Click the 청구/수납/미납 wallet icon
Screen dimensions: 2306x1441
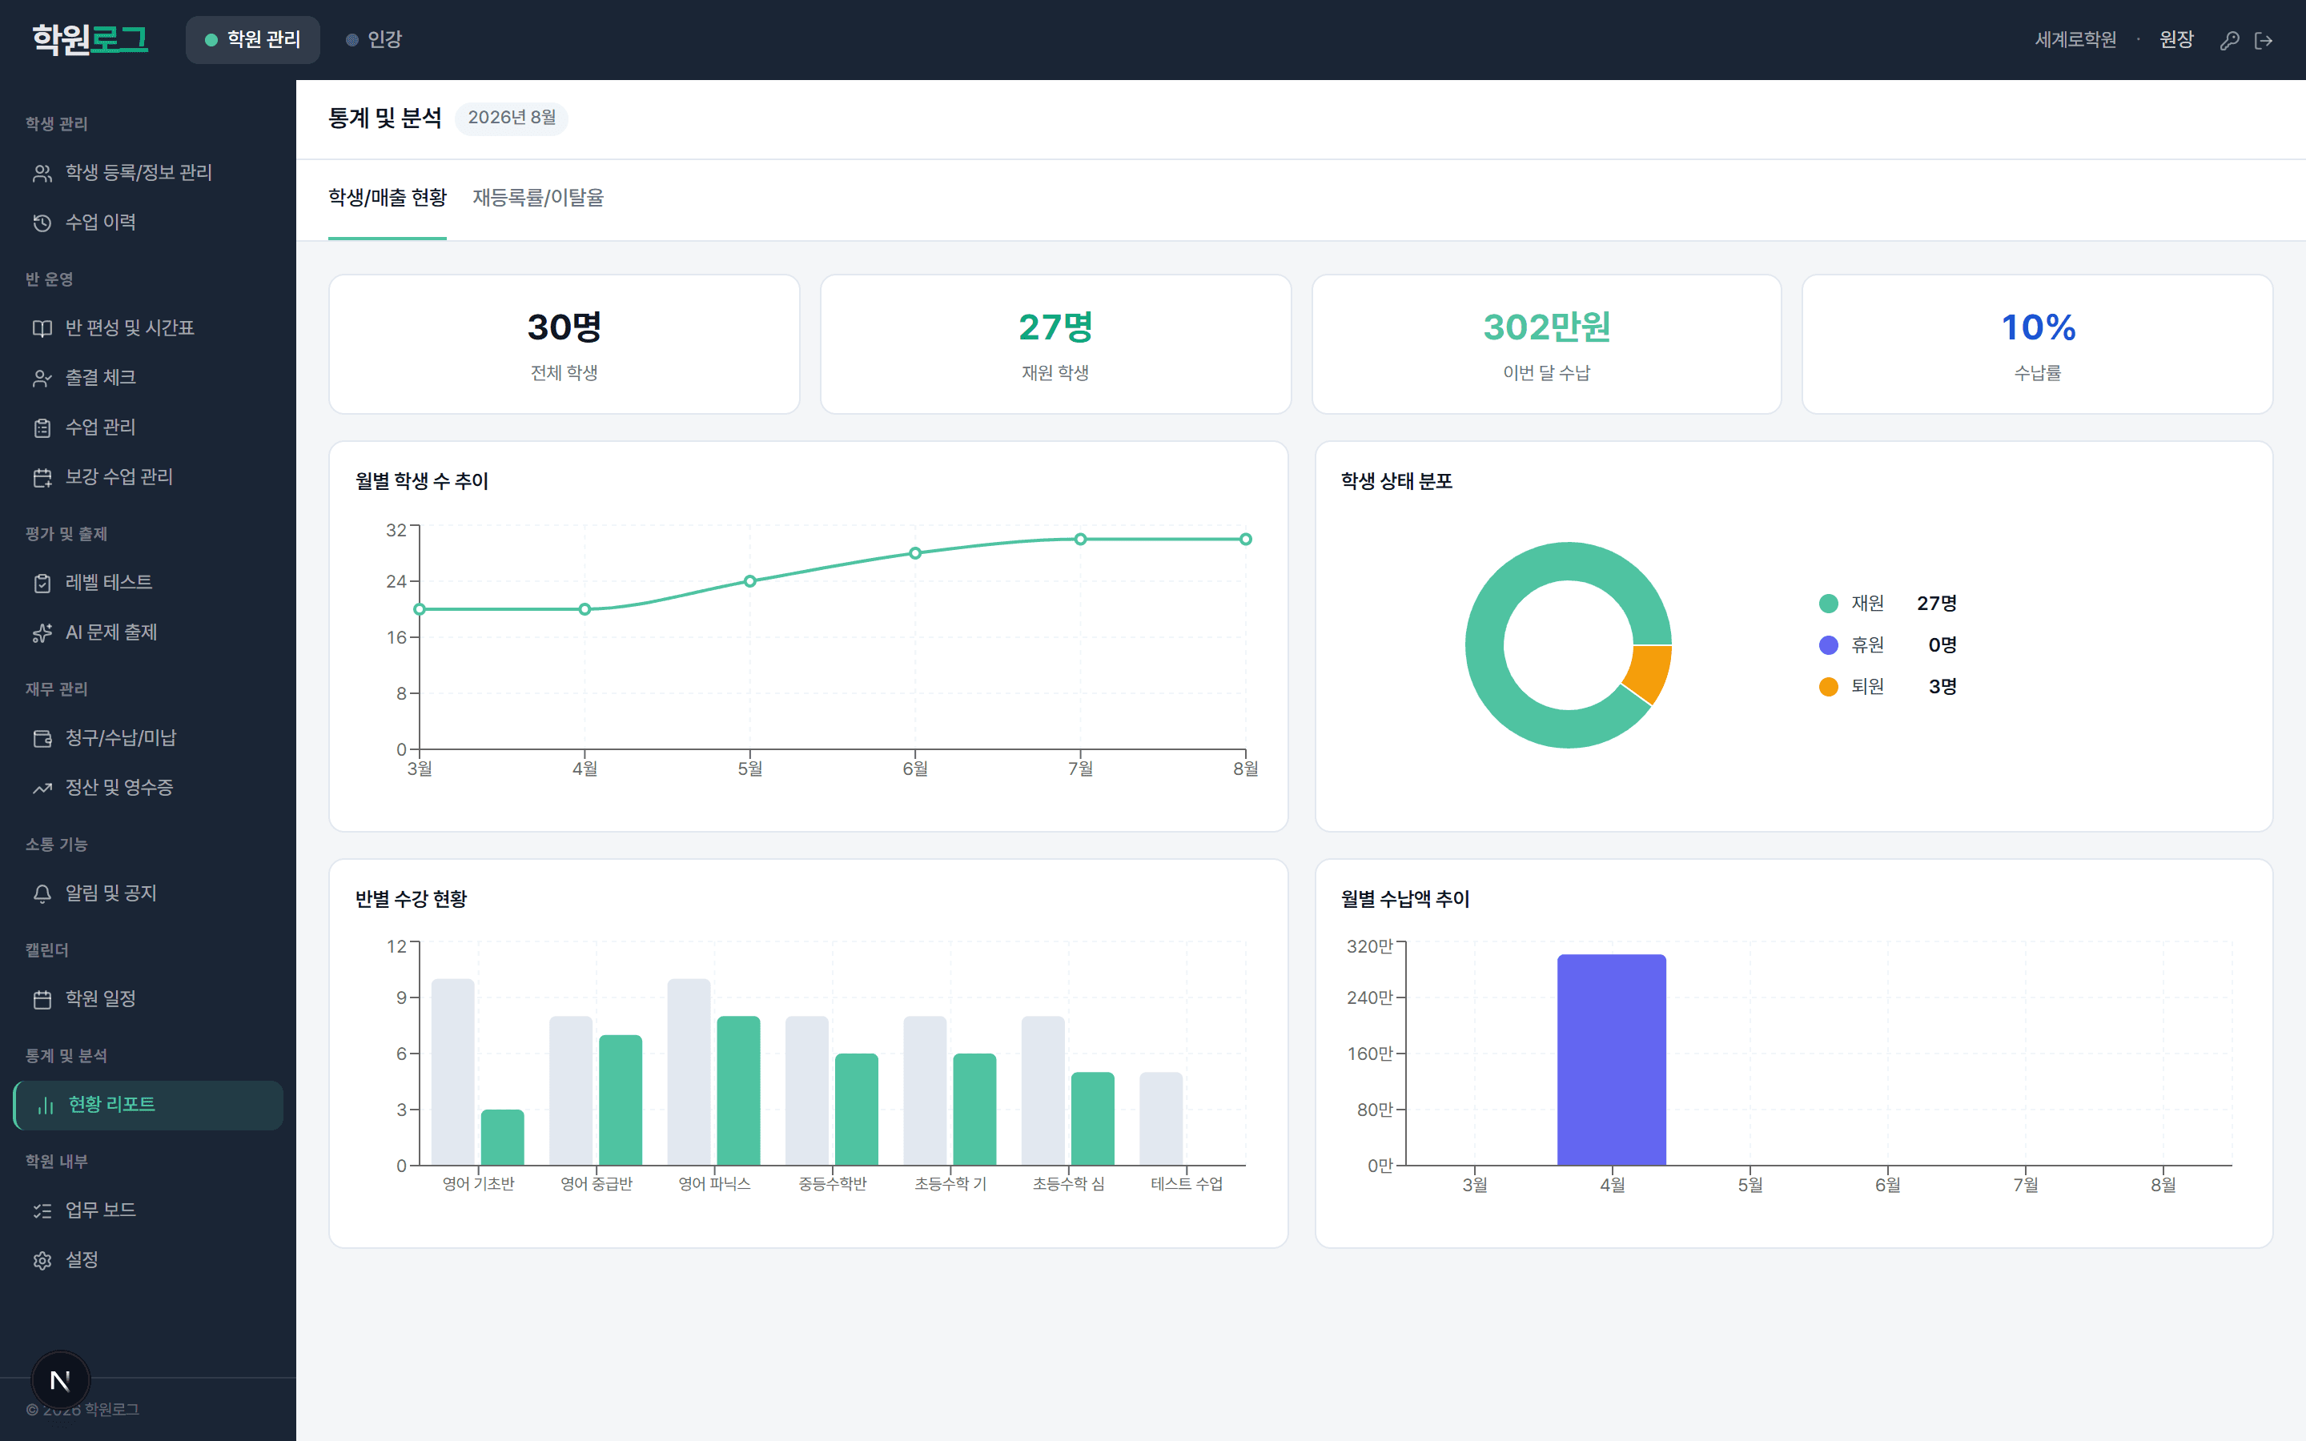pyautogui.click(x=42, y=739)
